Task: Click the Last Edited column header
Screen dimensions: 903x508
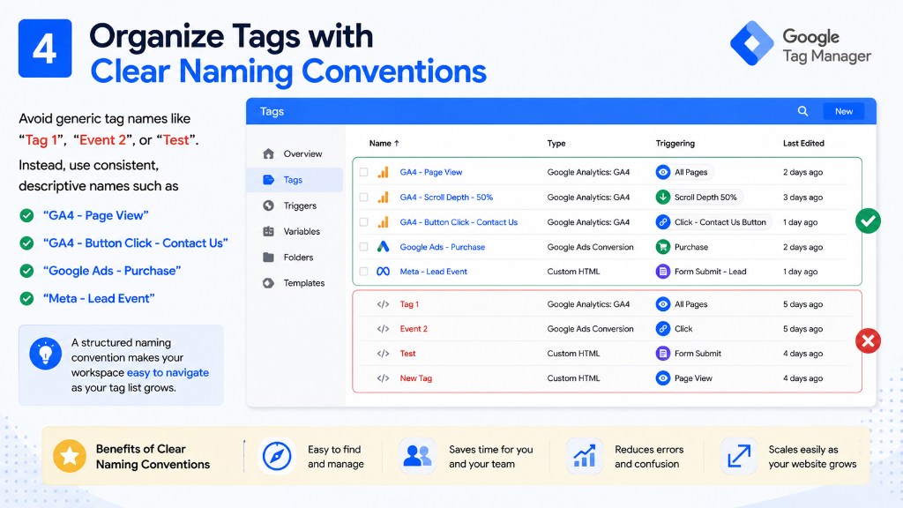Action: (x=803, y=144)
